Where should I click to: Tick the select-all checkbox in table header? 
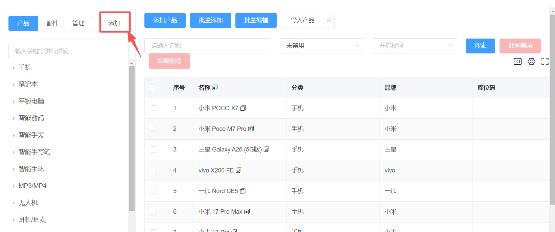(153, 88)
